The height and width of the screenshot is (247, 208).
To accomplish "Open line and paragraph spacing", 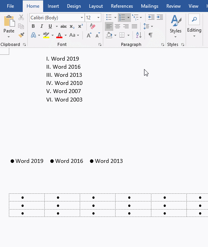I will [x=146, y=26].
